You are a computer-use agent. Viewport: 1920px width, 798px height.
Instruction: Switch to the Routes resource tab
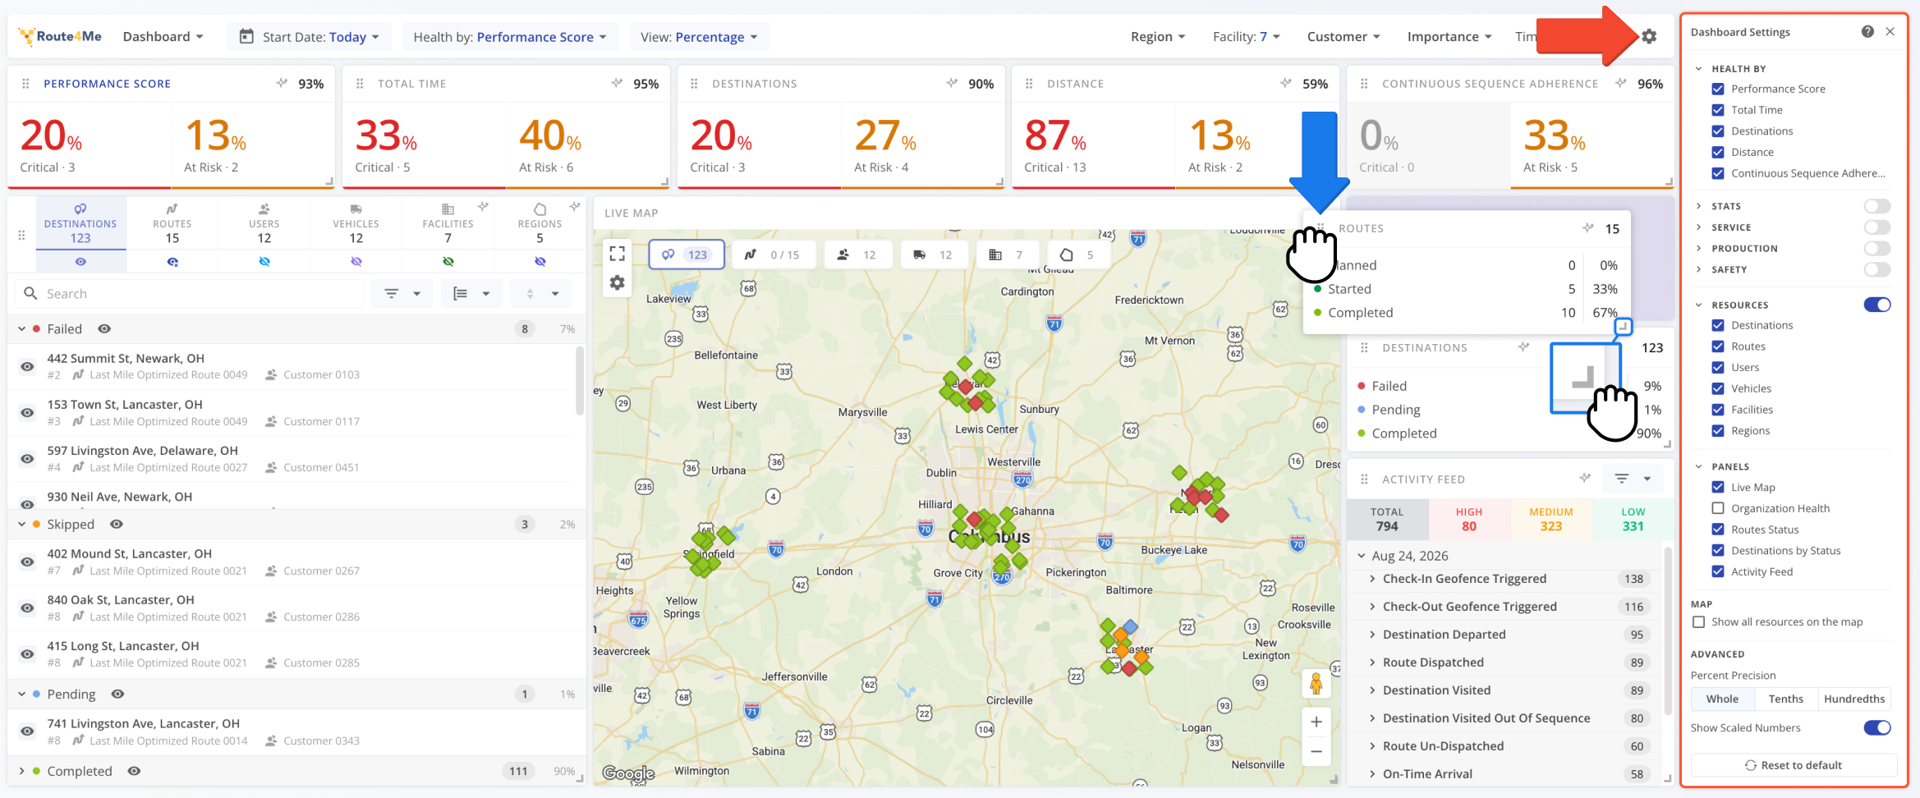click(172, 224)
